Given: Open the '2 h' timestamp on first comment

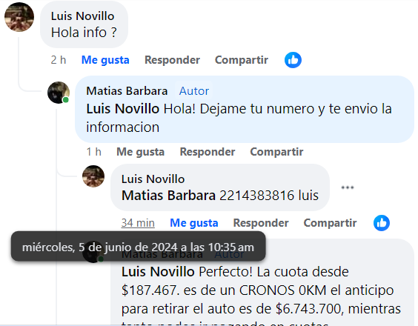Looking at the screenshot, I should (x=59, y=60).
